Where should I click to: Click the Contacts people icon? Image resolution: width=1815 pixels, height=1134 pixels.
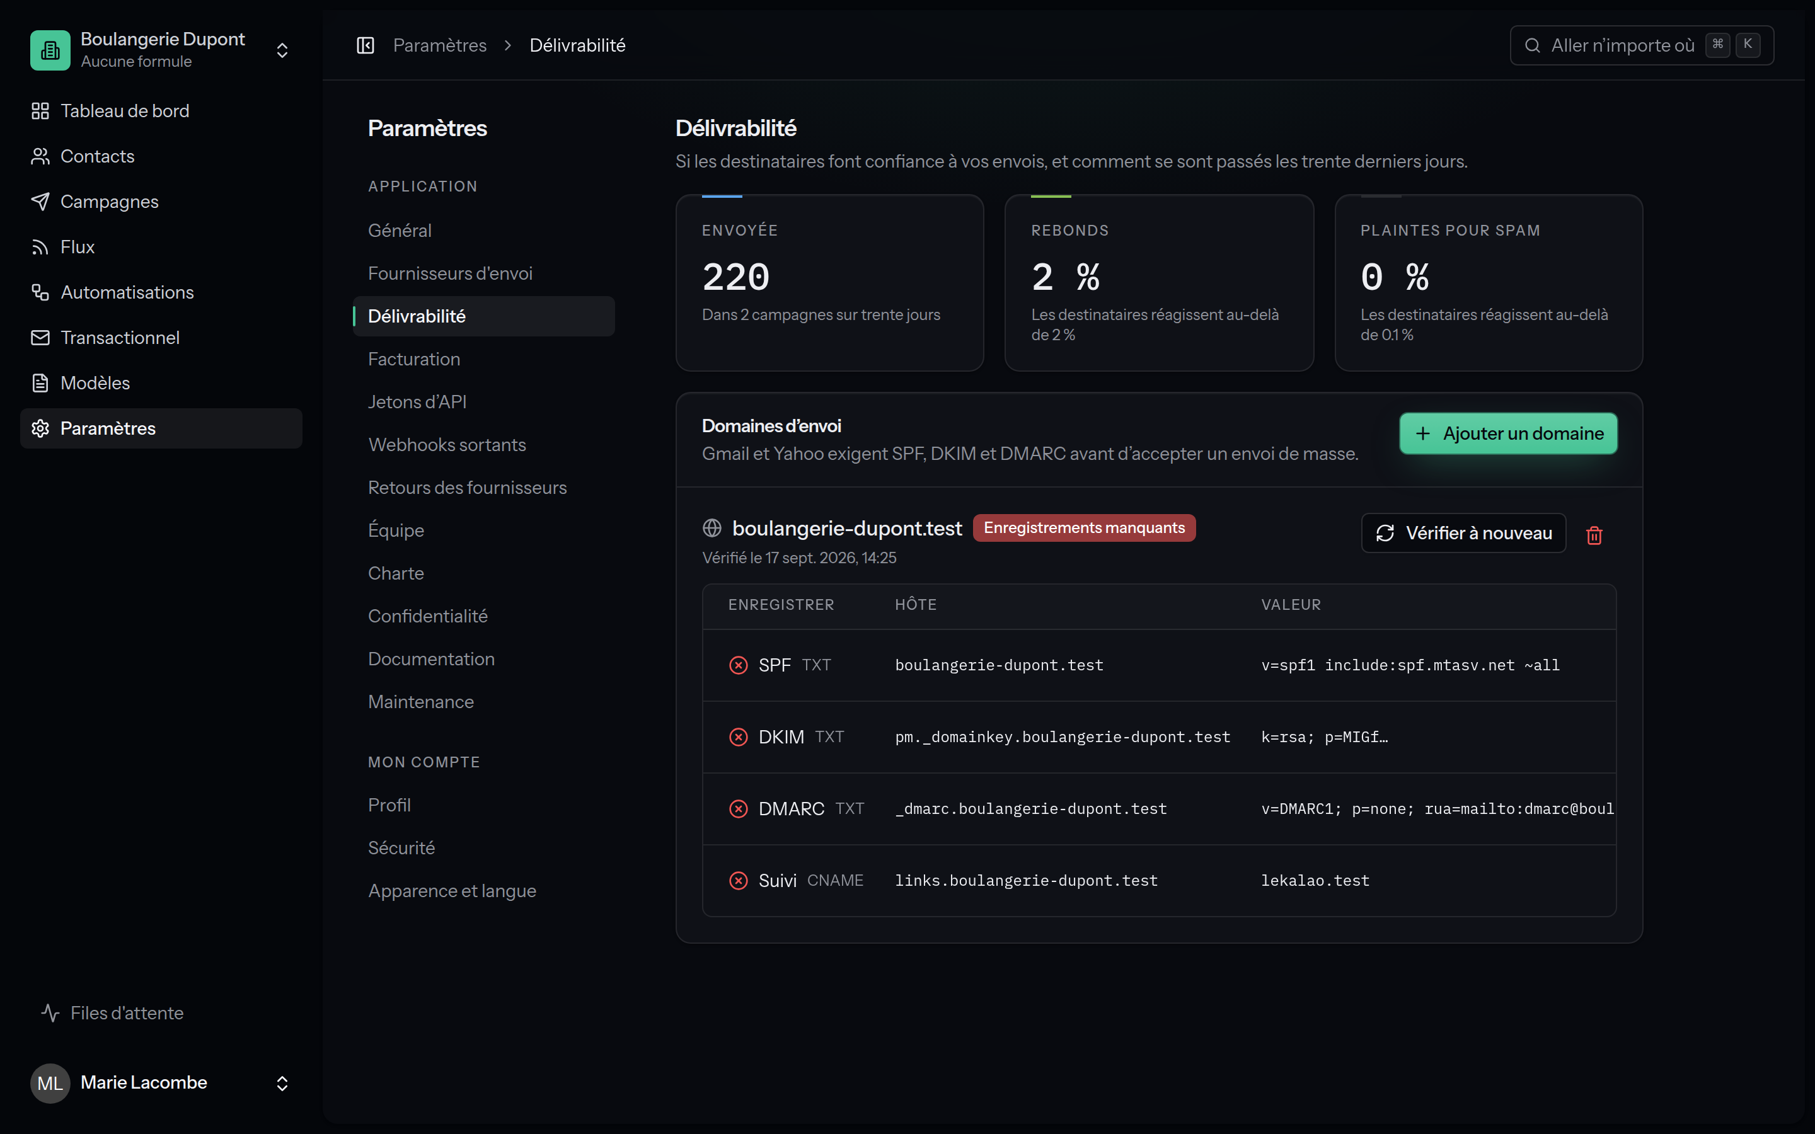[x=40, y=156]
